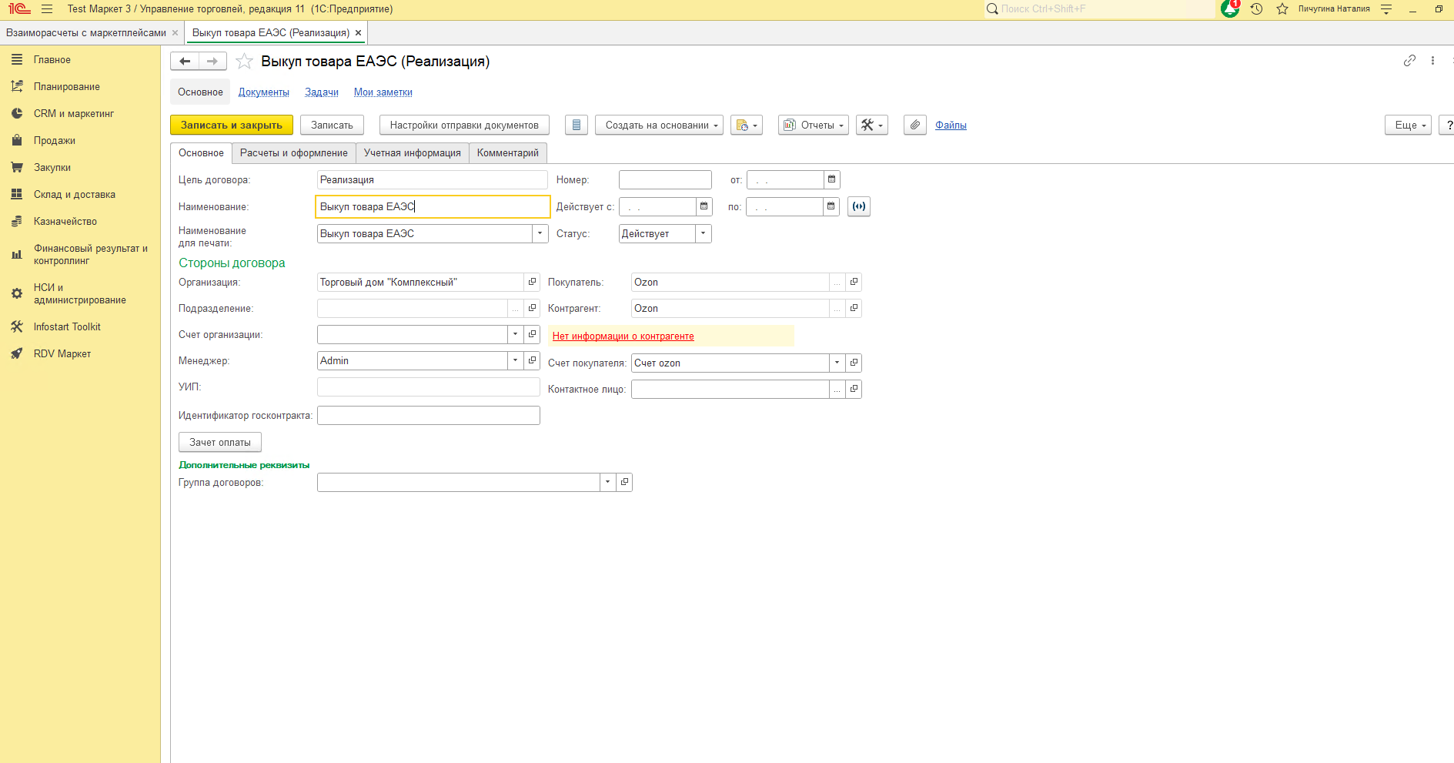Expand the Статус dropdown

703,233
